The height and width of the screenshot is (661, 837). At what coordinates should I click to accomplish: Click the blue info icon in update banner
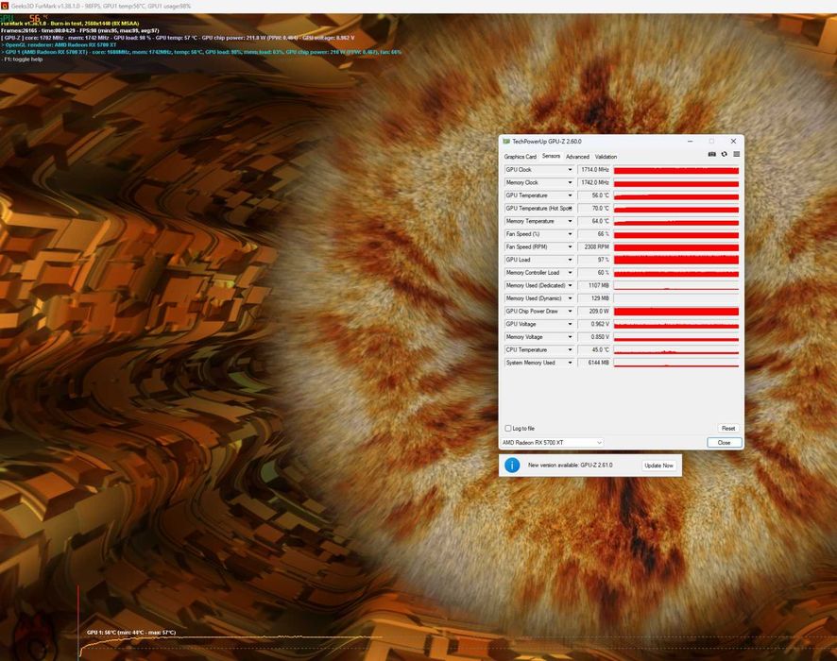(x=512, y=466)
